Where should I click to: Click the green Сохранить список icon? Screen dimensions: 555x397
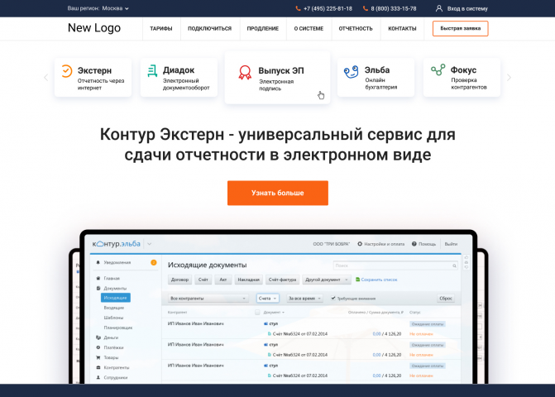[x=357, y=280]
